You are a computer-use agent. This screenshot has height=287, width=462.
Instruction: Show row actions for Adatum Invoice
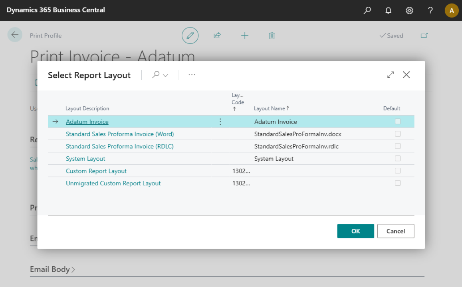tap(220, 122)
